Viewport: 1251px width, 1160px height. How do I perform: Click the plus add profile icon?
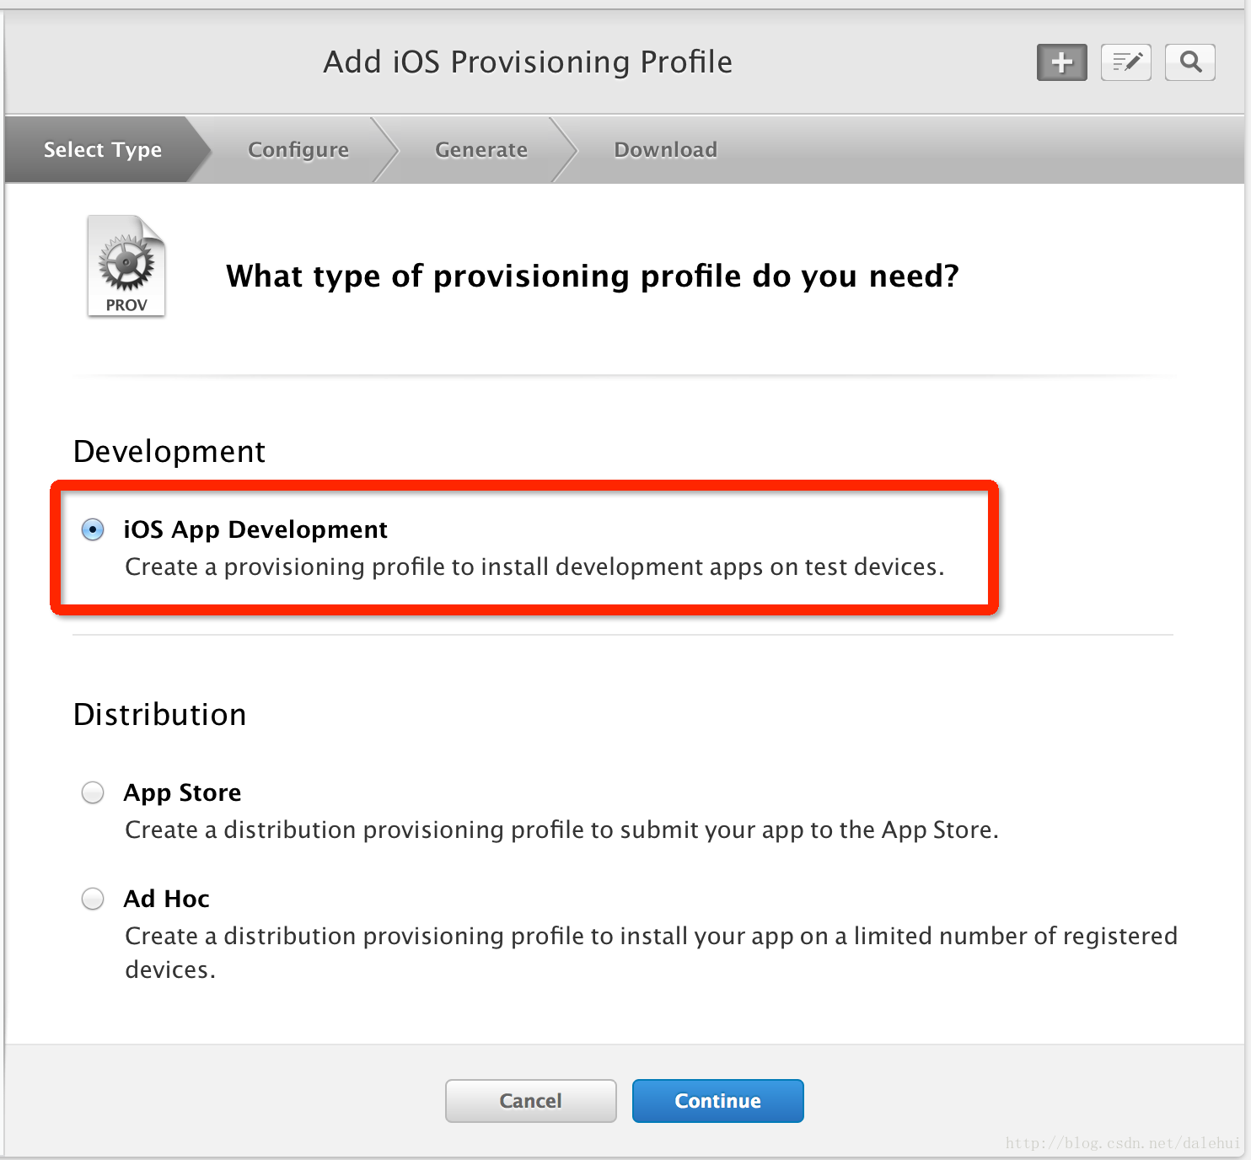click(x=1061, y=62)
